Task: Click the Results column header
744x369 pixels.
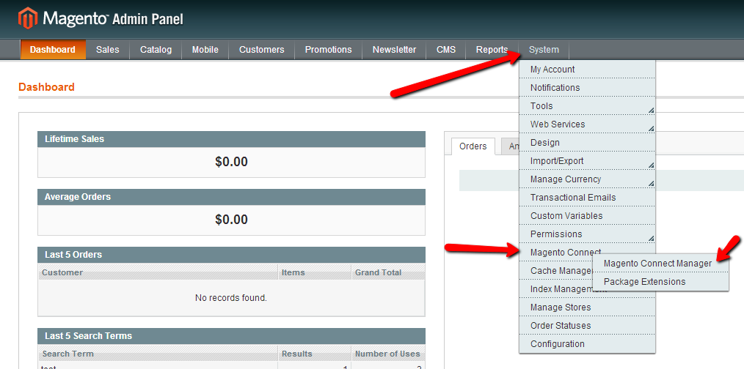Action: pos(315,354)
